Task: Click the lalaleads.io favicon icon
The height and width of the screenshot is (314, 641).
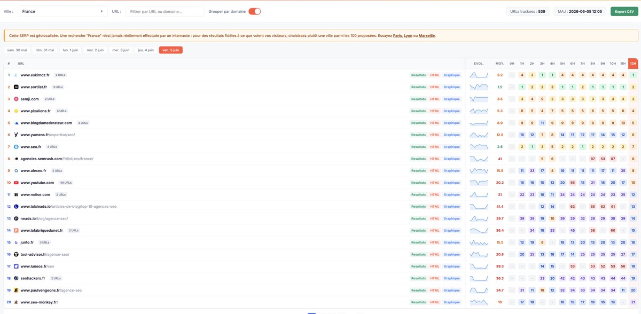Action: click(16, 207)
